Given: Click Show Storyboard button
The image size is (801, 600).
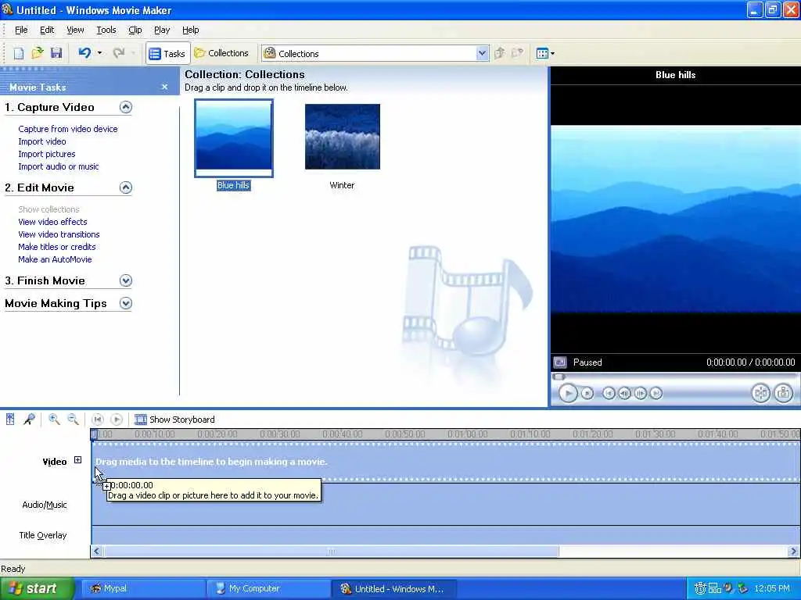Looking at the screenshot, I should tap(174, 420).
